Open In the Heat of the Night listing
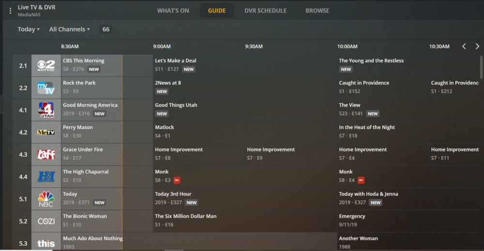 tap(408, 132)
